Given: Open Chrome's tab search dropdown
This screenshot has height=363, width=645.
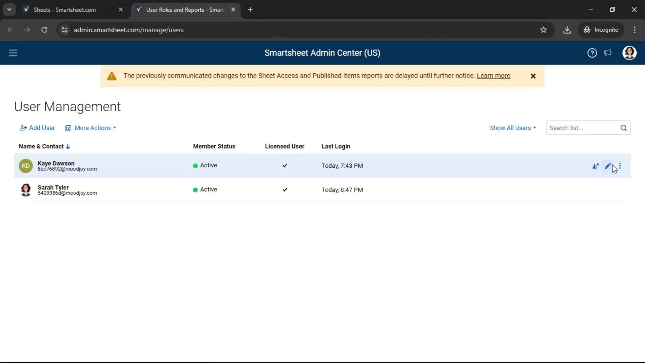Looking at the screenshot, I should (x=9, y=10).
